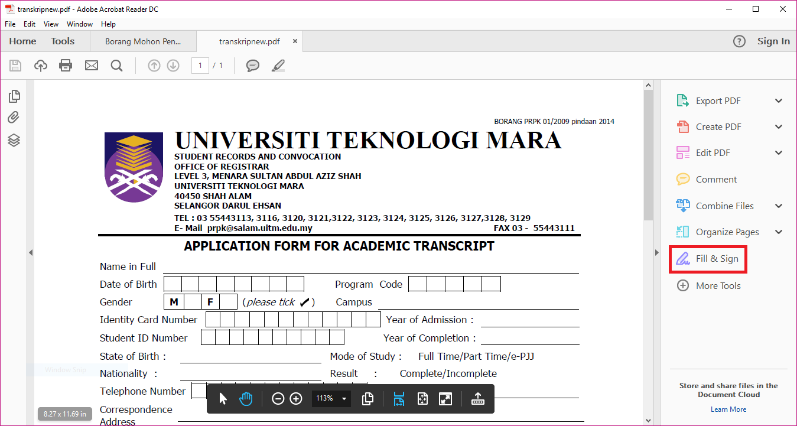797x426 pixels.
Task: Select the arrow Selection tool
Action: pyautogui.click(x=223, y=399)
